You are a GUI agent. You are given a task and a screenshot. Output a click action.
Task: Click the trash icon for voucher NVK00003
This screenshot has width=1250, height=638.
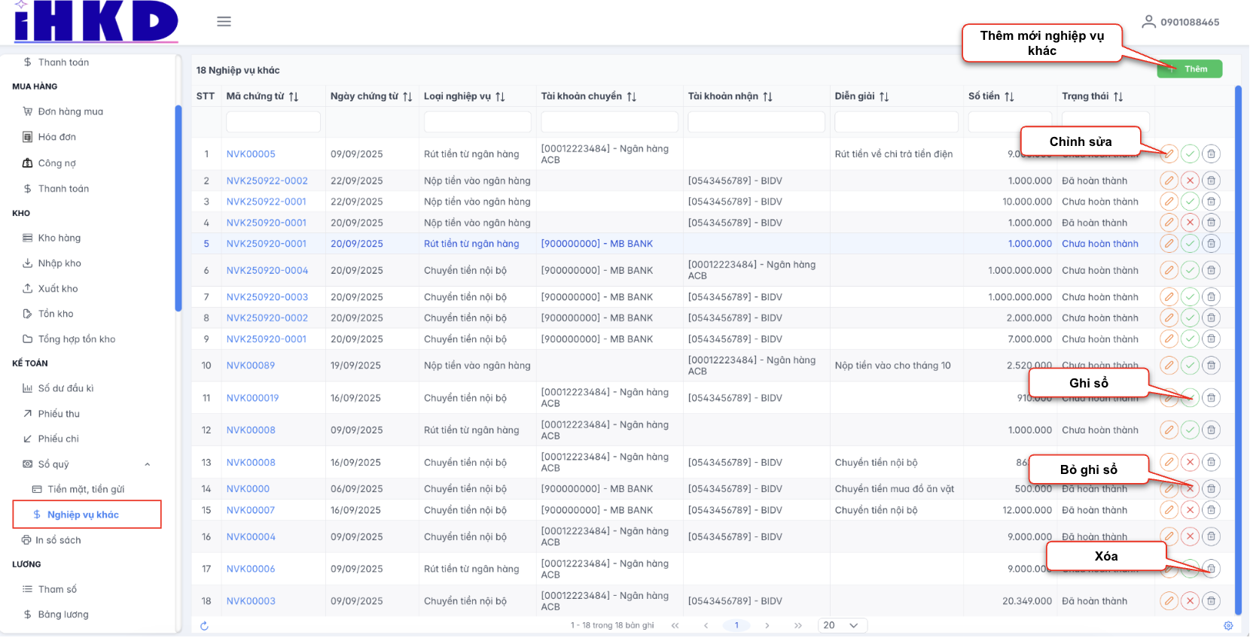click(1211, 601)
